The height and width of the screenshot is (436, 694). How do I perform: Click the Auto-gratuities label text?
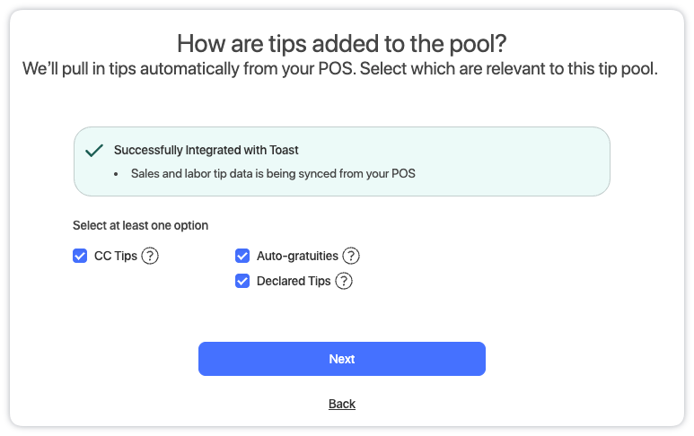pyautogui.click(x=297, y=256)
